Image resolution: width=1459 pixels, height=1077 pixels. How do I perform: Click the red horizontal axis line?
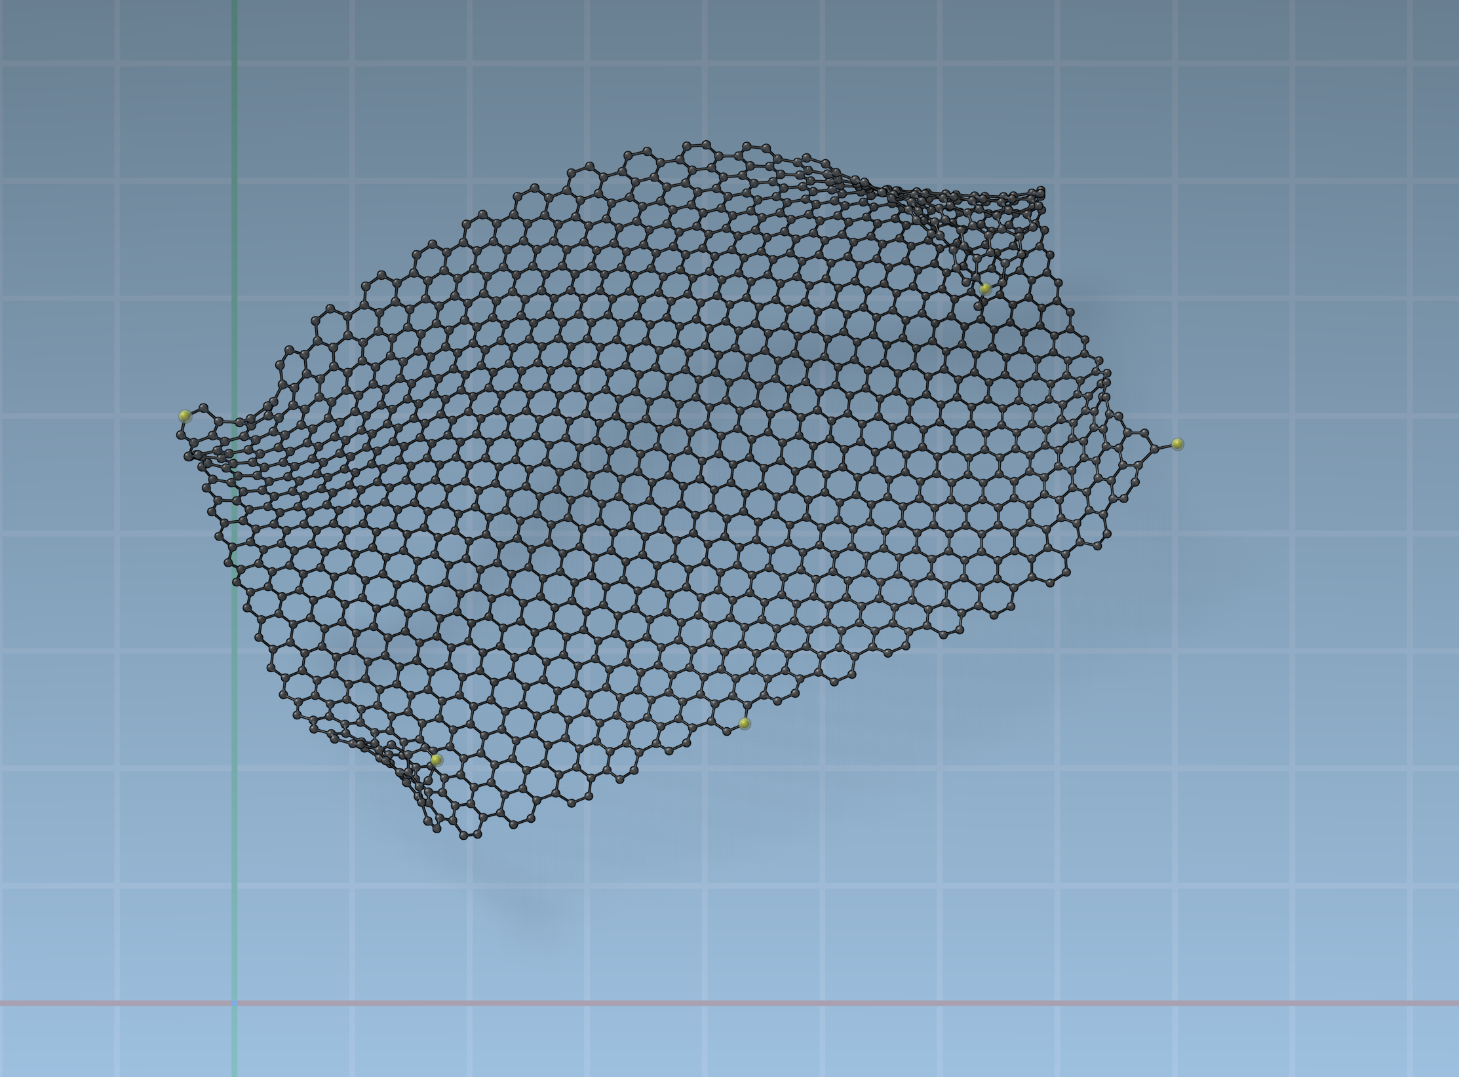point(787,1003)
